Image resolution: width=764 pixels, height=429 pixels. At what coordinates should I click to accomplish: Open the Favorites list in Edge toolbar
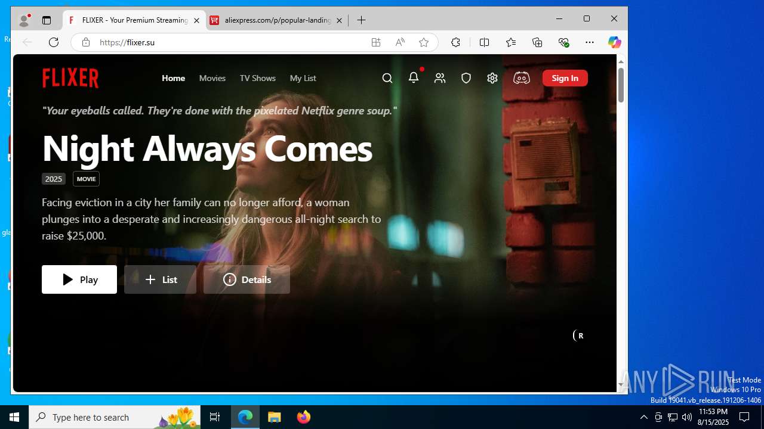[x=511, y=42]
